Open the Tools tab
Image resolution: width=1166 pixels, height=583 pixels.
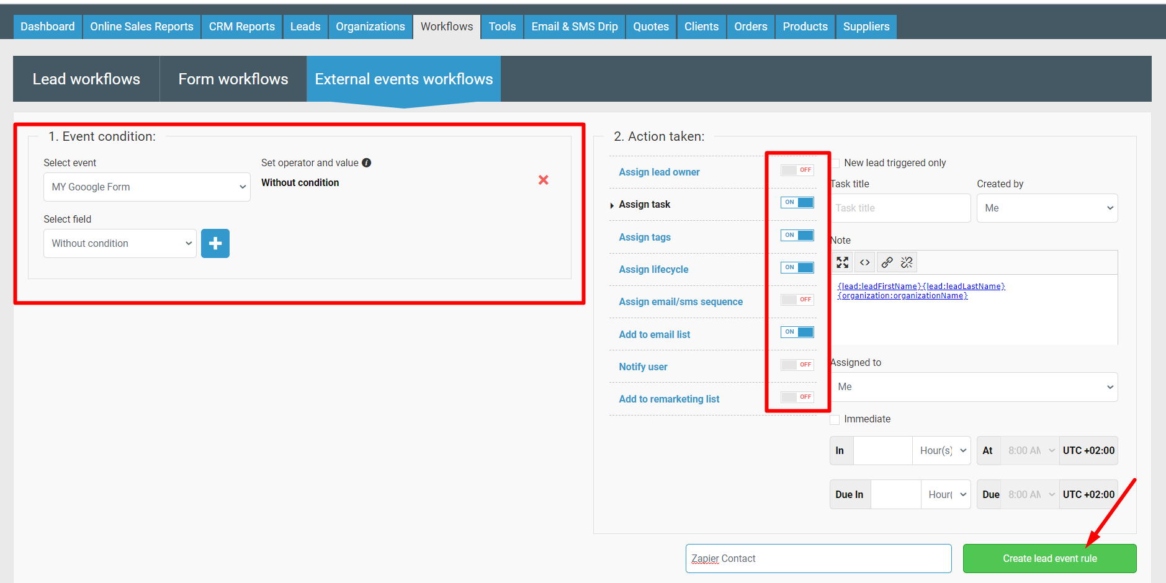(502, 27)
